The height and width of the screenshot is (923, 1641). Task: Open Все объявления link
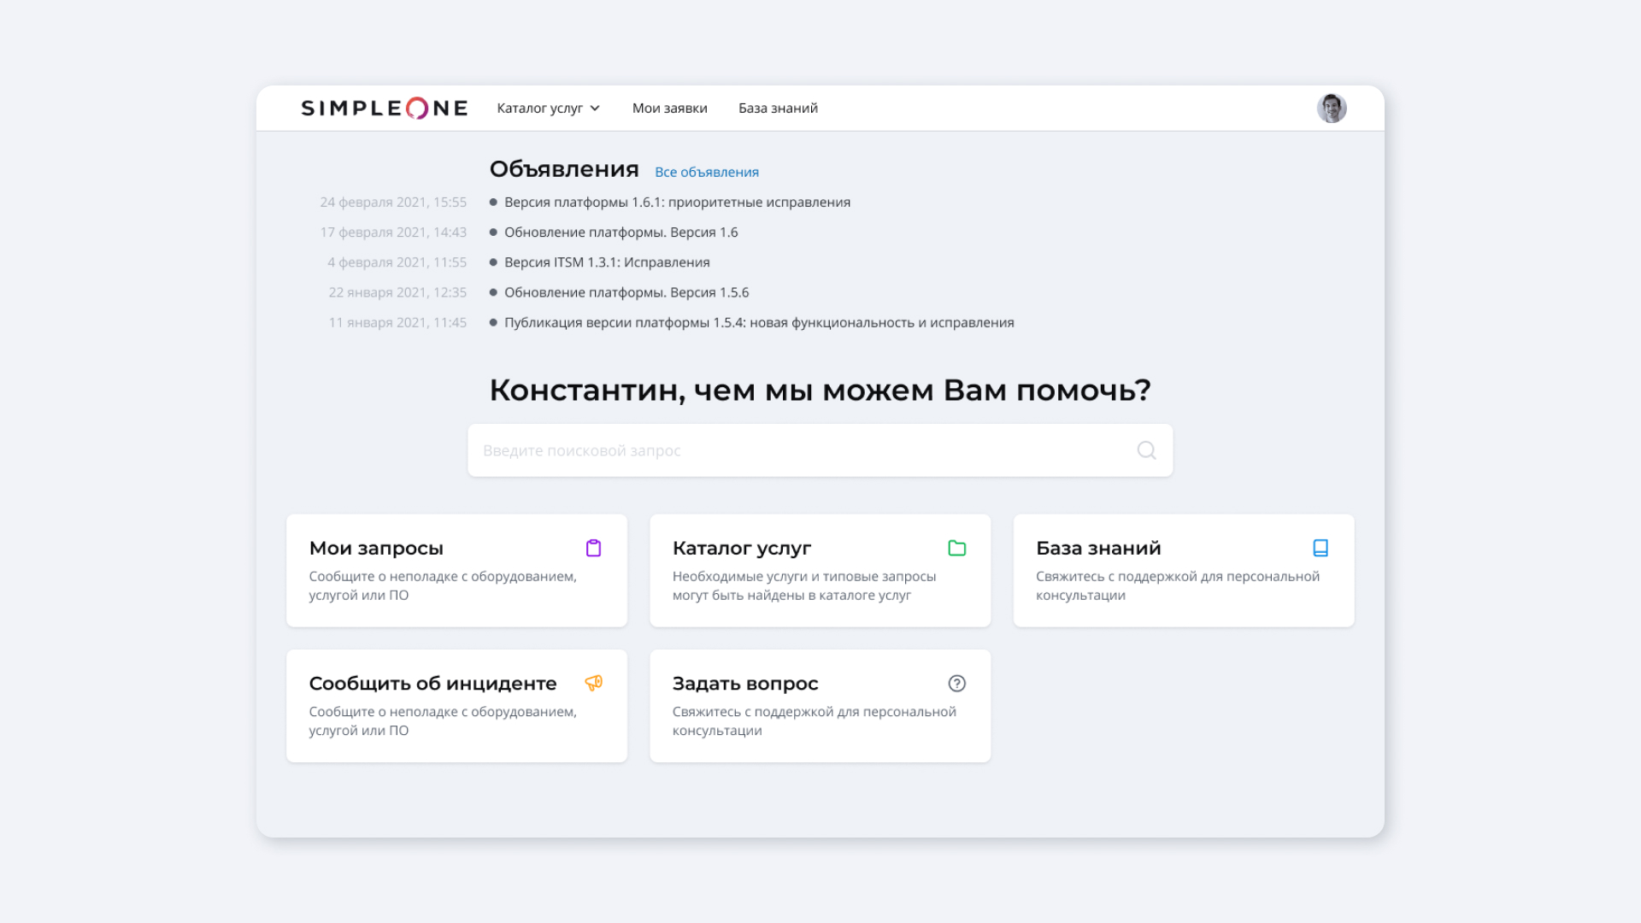pos(707,172)
